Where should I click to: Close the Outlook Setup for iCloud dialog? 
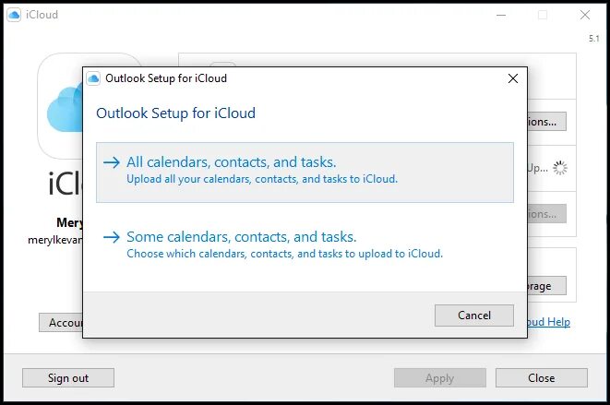pos(513,78)
